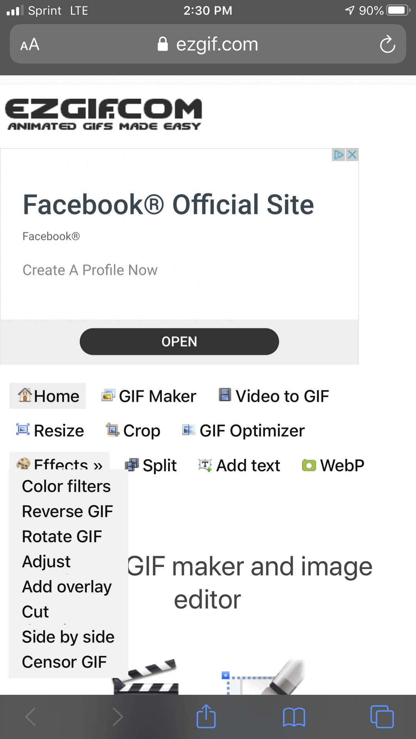The image size is (416, 739).
Task: Choose Censor GIF from dropdown
Action: (x=64, y=662)
